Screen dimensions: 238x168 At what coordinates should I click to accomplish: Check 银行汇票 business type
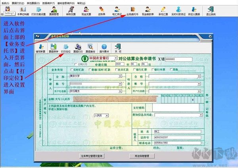134,70
